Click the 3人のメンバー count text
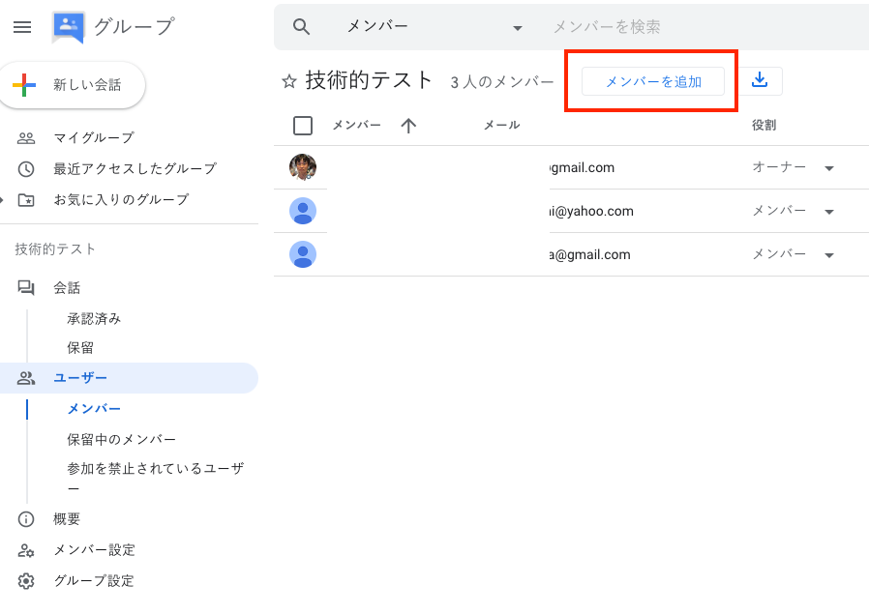869x614 pixels. pyautogui.click(x=502, y=82)
